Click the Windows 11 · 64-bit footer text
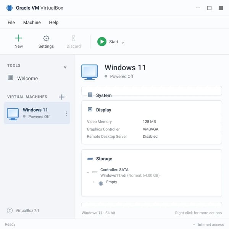Screen dimensions: 229x229 [x=98, y=213]
